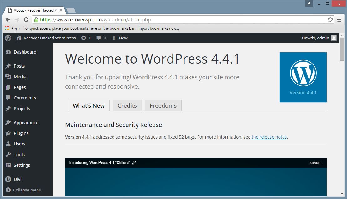This screenshot has width=347, height=199.
Task: Reload the page with the refresh icon
Action: click(26, 19)
